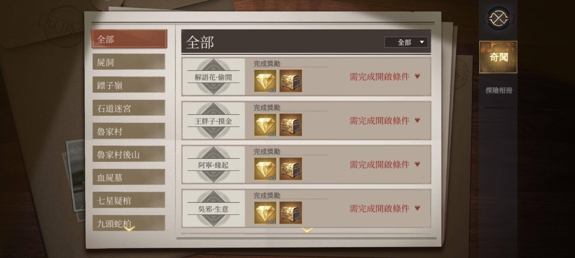Screen dimensions: 575x258
Task: Tap the diamond reward for 解語花·偷閒
Action: coord(265,81)
